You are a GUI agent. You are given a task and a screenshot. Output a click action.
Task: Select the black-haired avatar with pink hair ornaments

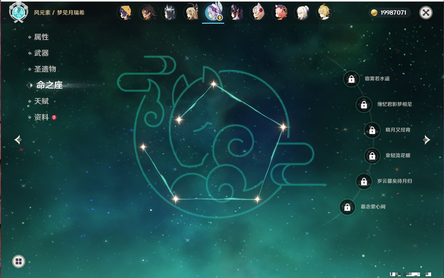(x=236, y=13)
